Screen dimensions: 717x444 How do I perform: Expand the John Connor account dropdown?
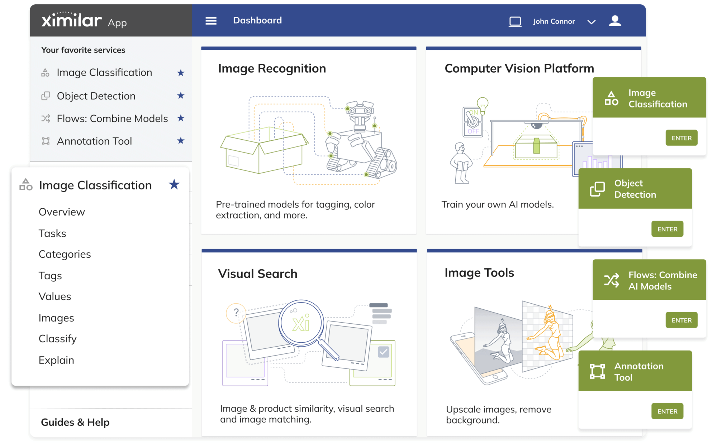pos(592,21)
